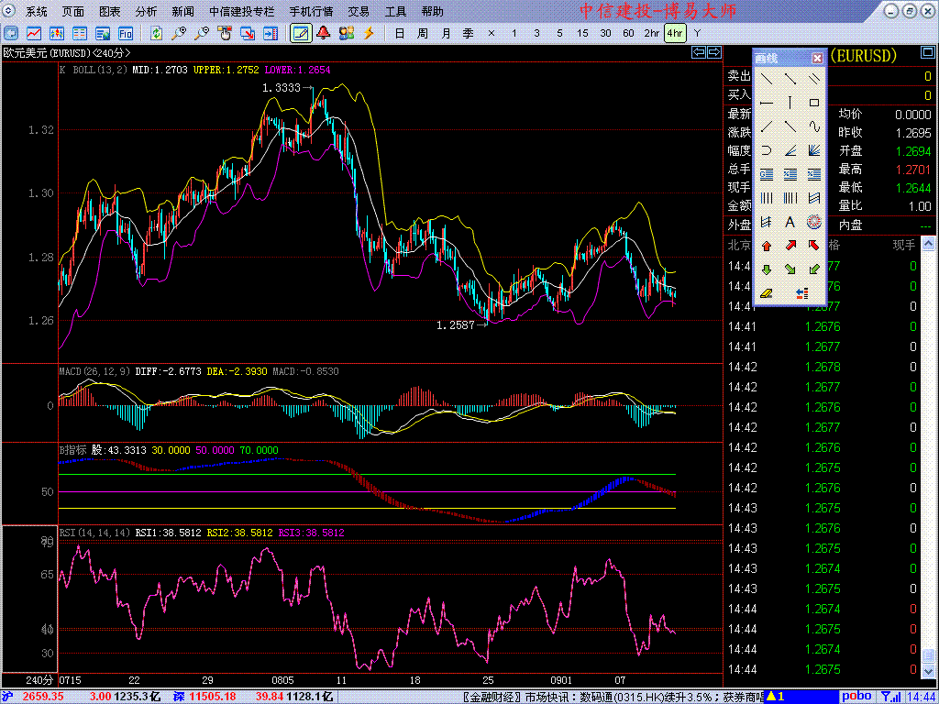
Task: Close the 画线 drawing palette
Action: tap(817, 59)
